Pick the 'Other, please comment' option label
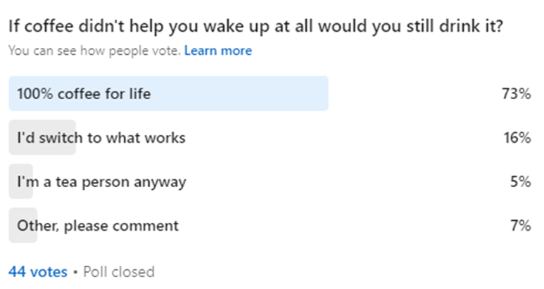The width and height of the screenshot is (544, 289). 98,226
